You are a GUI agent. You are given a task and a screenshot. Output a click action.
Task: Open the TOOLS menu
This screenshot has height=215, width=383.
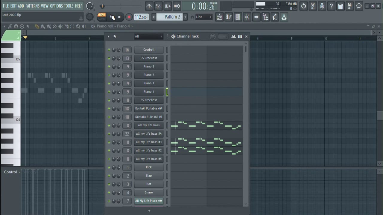[x=69, y=6]
